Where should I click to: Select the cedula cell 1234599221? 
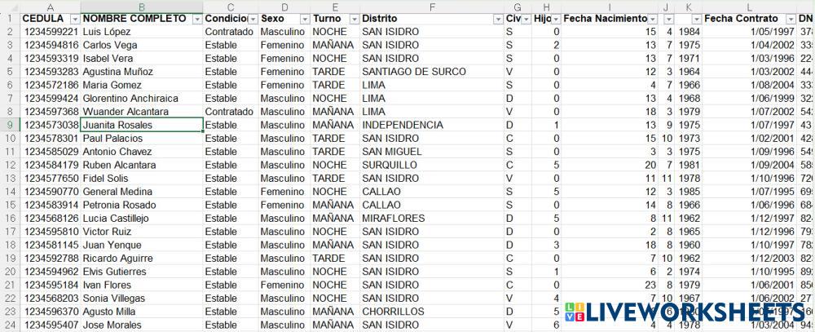[x=51, y=32]
